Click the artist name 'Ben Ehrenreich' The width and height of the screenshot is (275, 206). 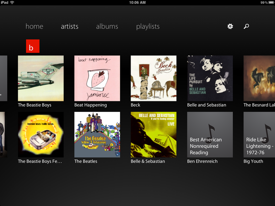(202, 161)
